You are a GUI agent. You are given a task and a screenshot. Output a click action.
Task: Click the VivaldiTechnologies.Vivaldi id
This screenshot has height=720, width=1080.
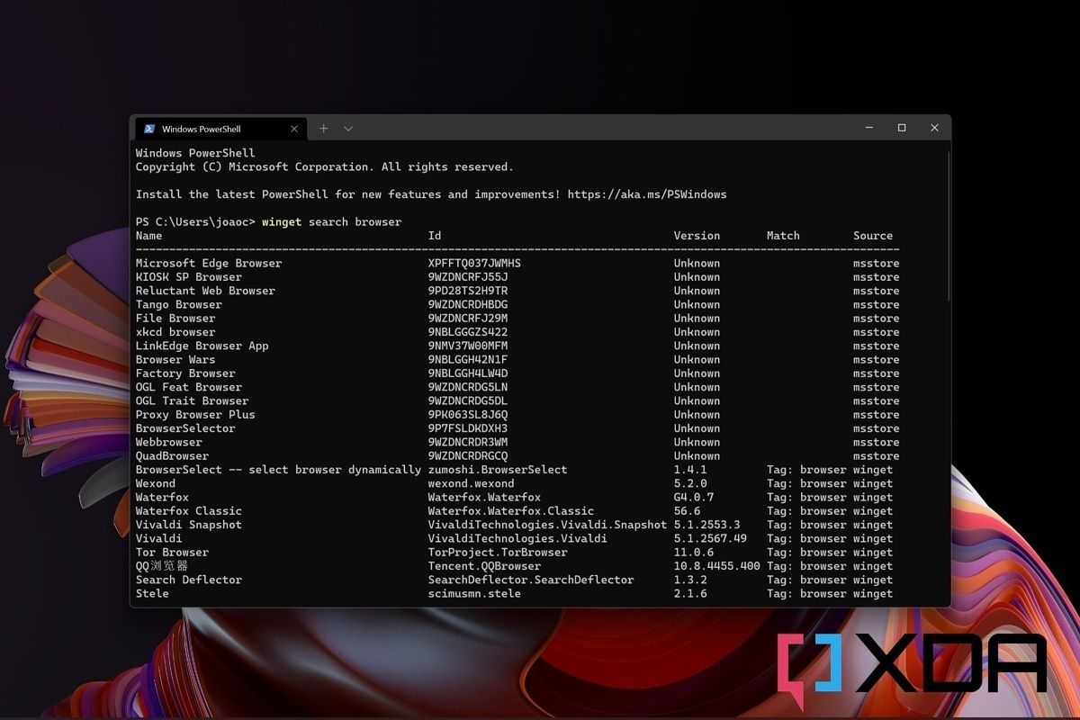coord(517,539)
